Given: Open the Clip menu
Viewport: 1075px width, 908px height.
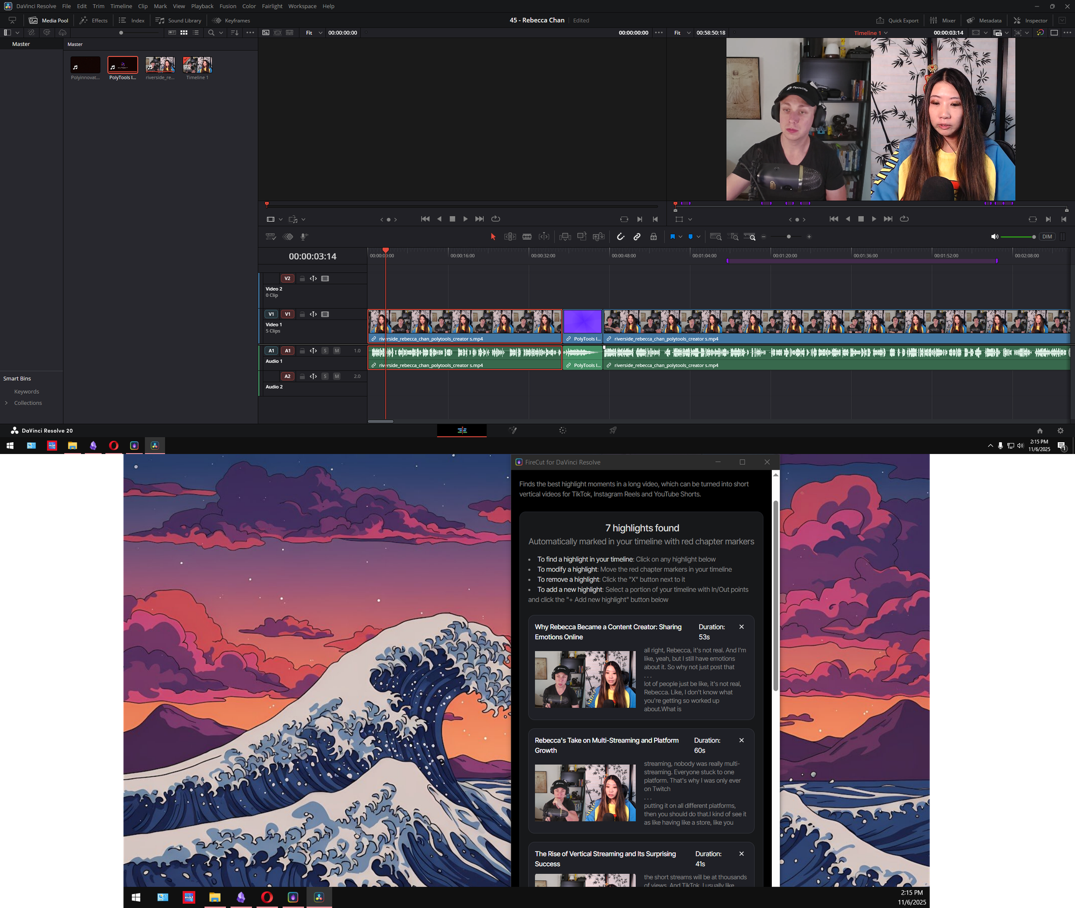Looking at the screenshot, I should (142, 6).
